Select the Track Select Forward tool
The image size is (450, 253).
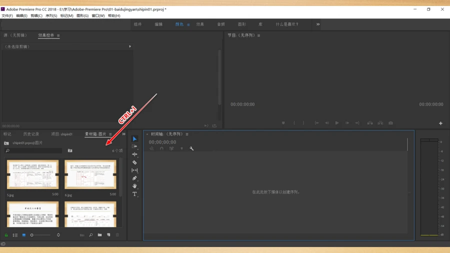[x=134, y=146]
